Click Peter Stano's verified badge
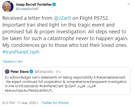The image size is (133, 107). pyautogui.click(x=31, y=72)
